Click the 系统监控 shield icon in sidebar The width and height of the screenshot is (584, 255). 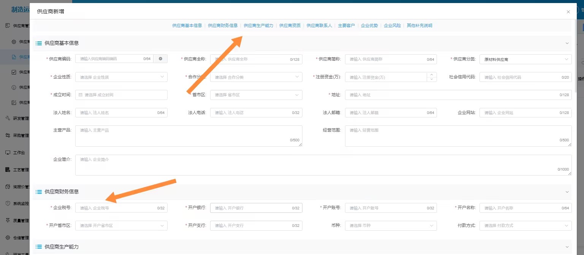click(x=8, y=203)
